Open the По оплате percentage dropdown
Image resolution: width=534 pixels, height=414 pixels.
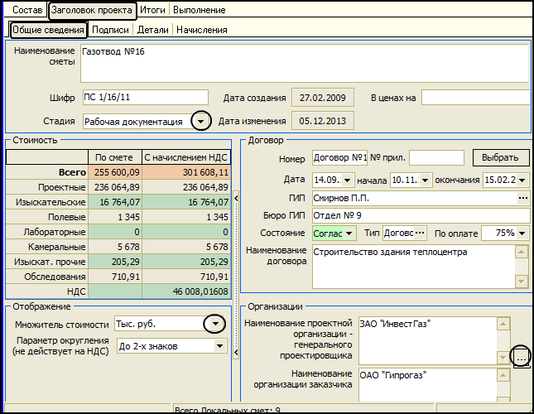pos(522,233)
